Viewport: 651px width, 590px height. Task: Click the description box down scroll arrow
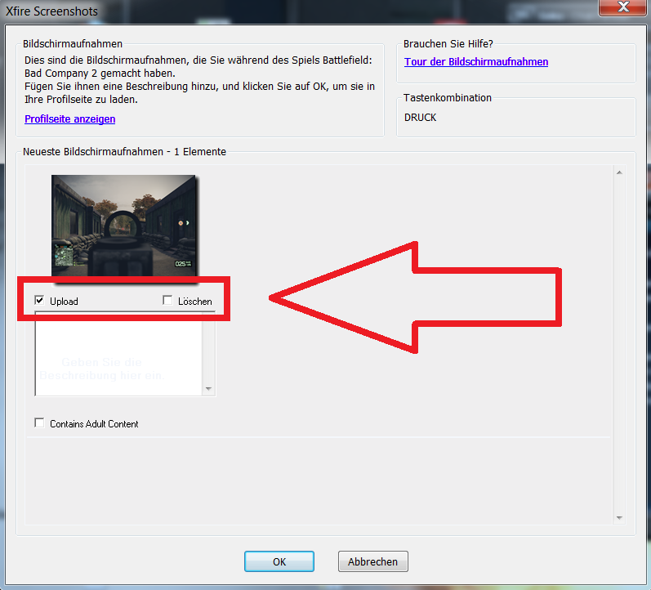(x=209, y=389)
